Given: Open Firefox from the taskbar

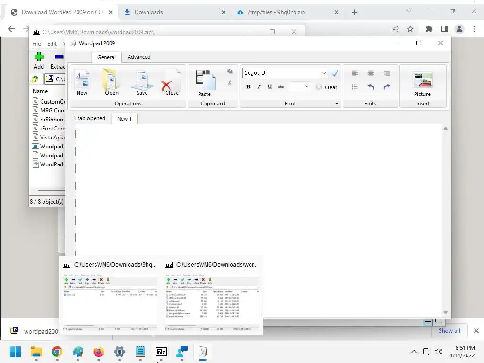Looking at the screenshot, I should pos(98,352).
